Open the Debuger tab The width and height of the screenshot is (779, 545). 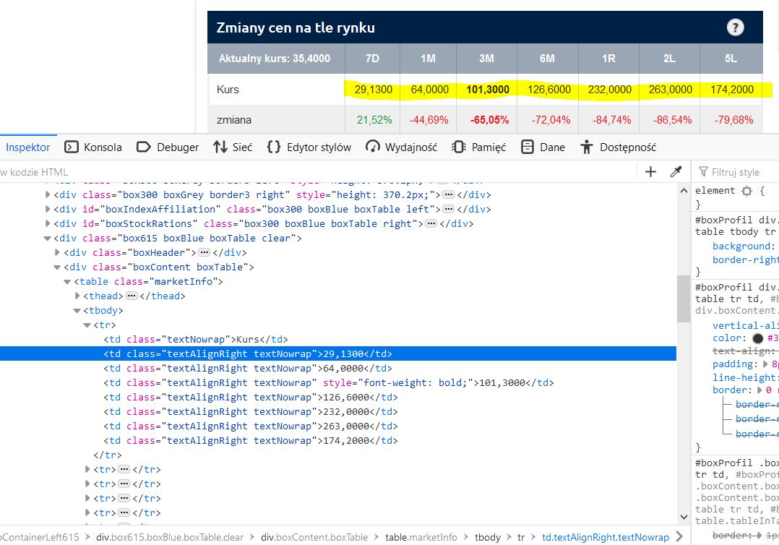(168, 147)
